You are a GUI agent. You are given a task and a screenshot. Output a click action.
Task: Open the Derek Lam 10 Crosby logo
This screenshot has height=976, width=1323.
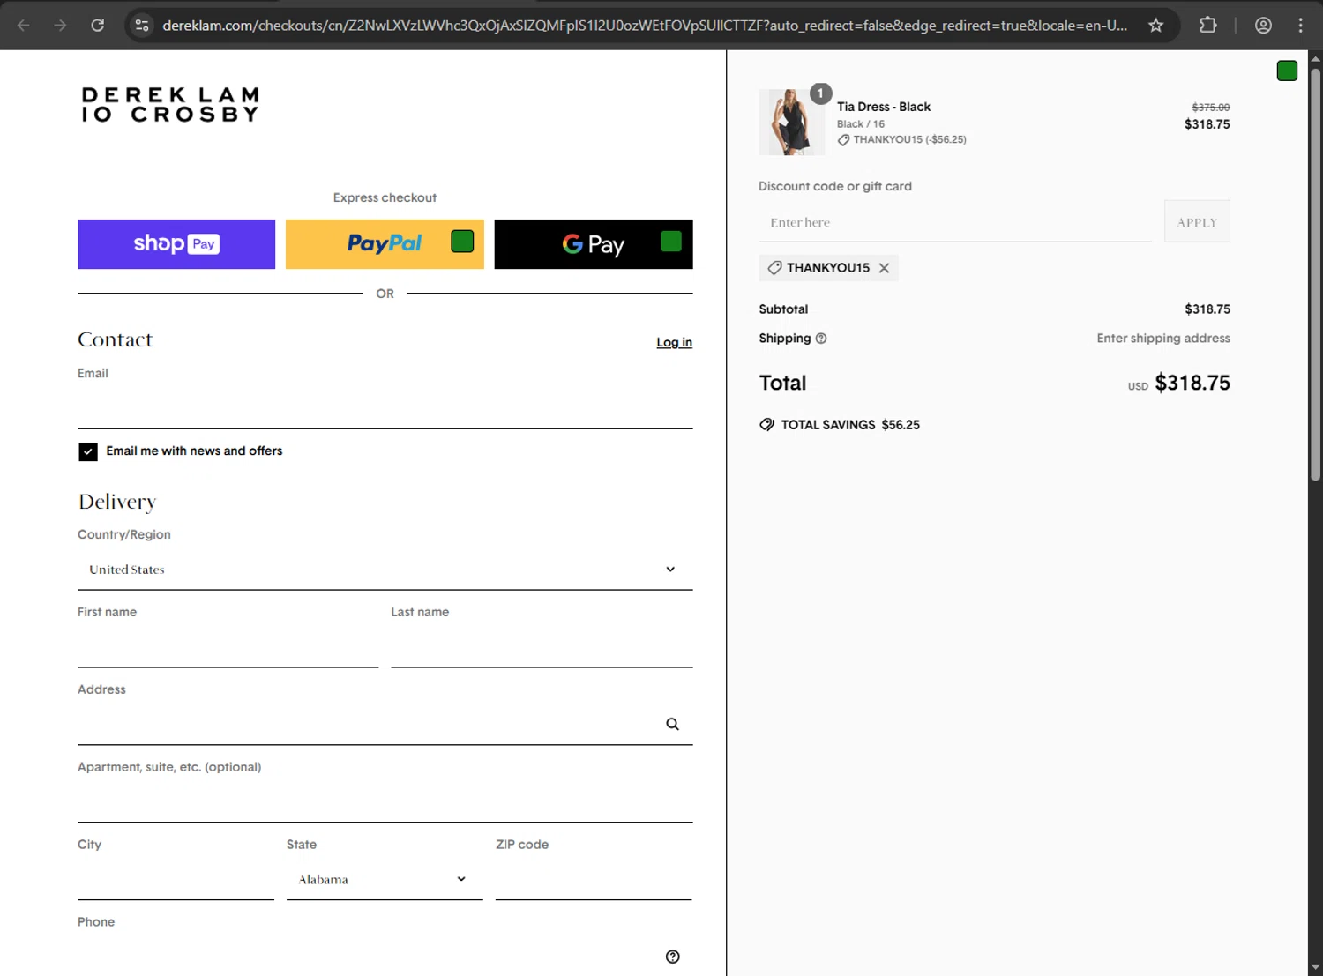tap(170, 105)
